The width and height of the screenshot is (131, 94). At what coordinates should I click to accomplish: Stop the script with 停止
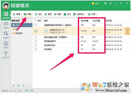coord(67,14)
